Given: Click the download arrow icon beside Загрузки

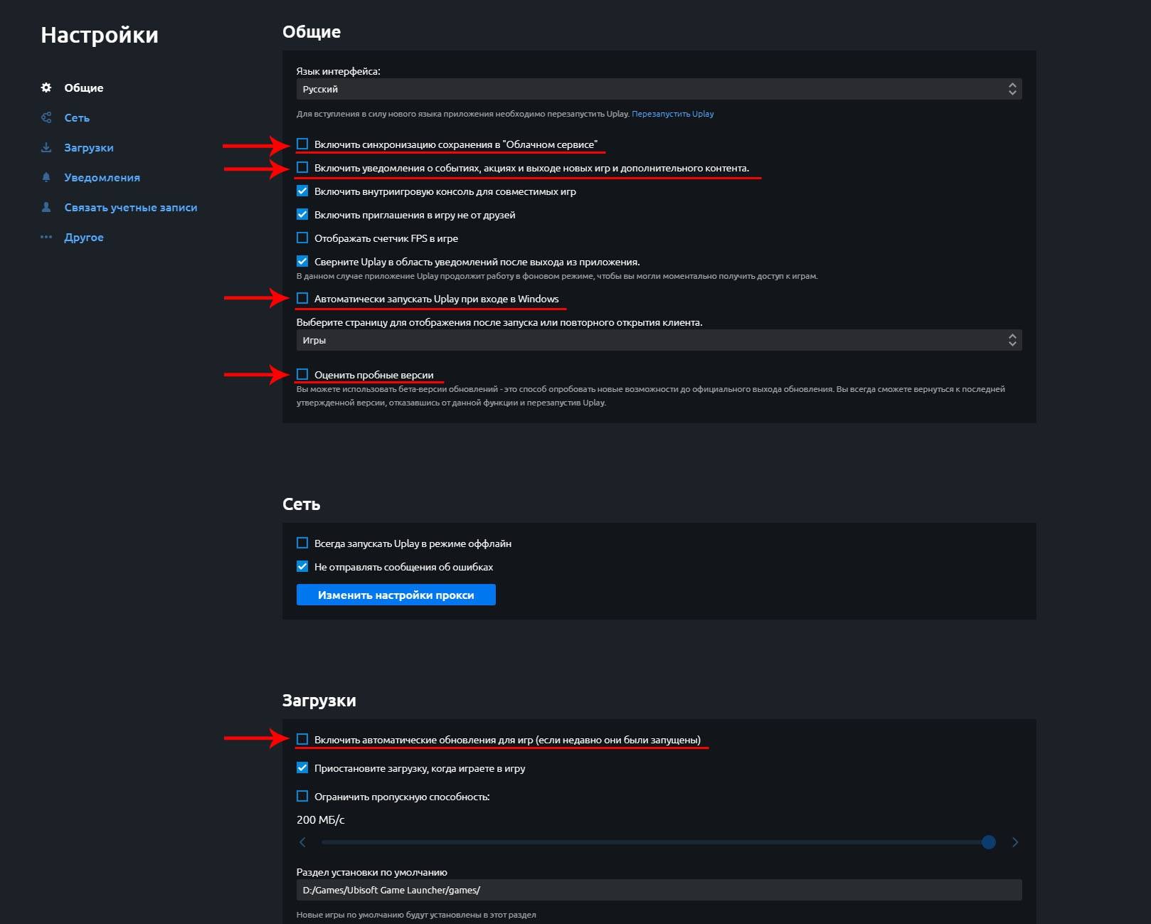Looking at the screenshot, I should tap(46, 147).
